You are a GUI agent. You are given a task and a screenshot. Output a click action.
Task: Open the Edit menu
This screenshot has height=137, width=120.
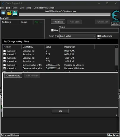[x=8, y=8]
